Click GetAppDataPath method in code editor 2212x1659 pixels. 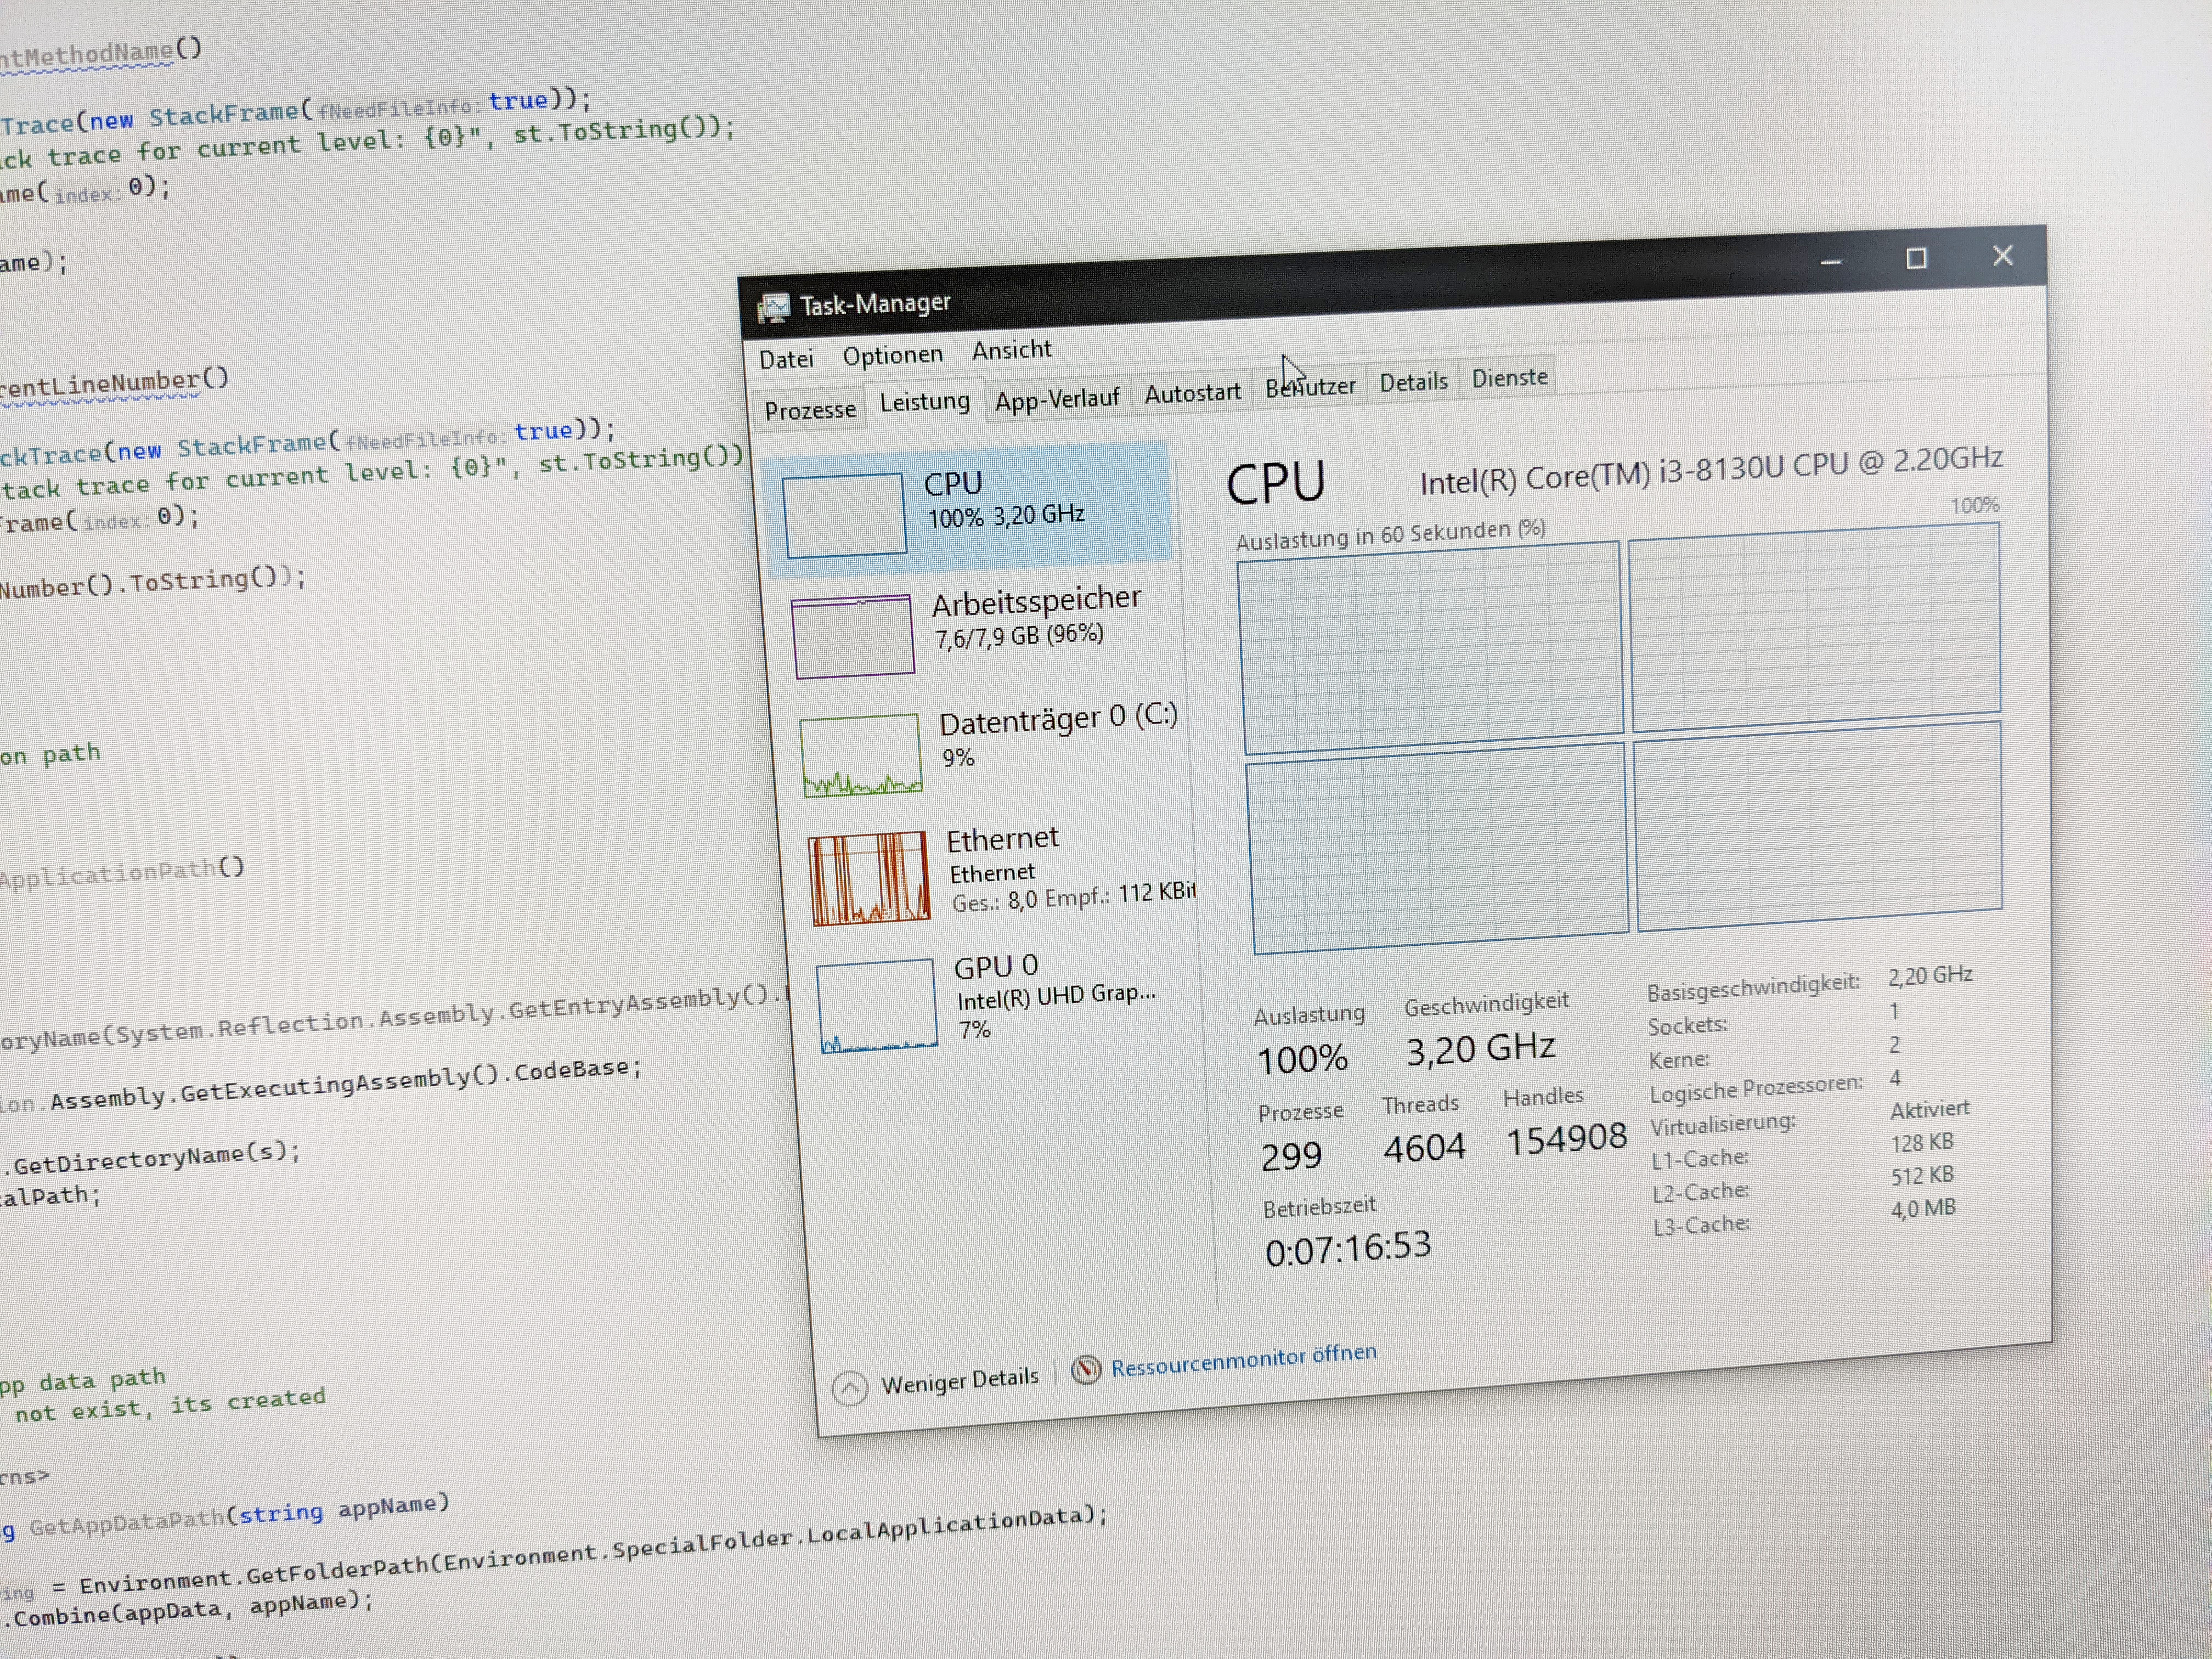click(x=127, y=1523)
